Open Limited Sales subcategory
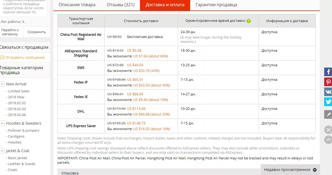 [x=19, y=91]
